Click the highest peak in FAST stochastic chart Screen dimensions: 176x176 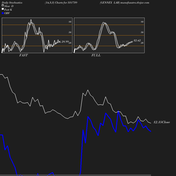click(x=31, y=20)
